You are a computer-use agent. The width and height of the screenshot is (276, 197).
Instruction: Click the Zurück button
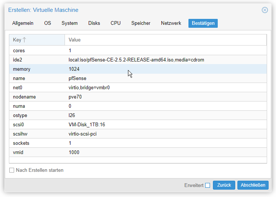(224, 185)
